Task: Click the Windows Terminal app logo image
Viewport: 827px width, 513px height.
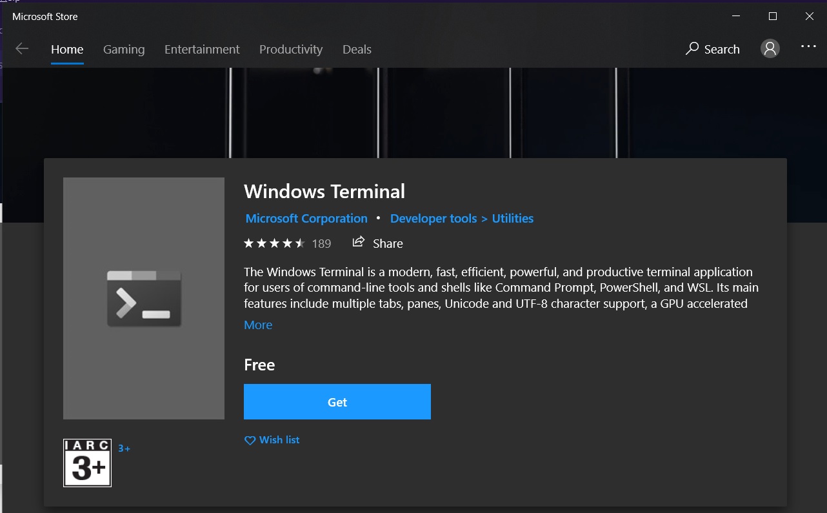Action: (144, 298)
